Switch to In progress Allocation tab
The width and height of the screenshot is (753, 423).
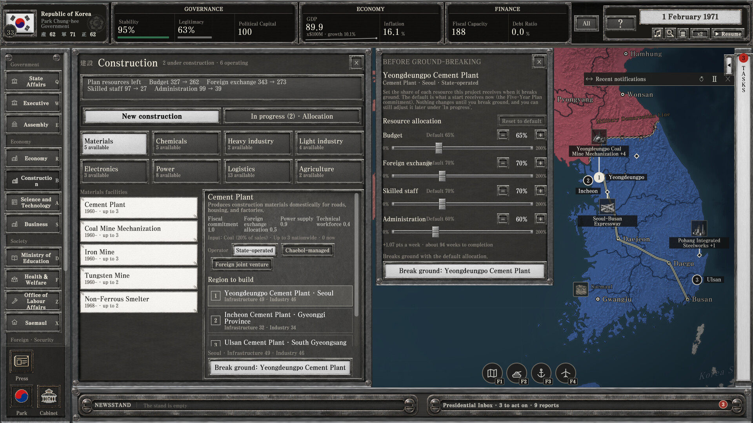pos(292,116)
